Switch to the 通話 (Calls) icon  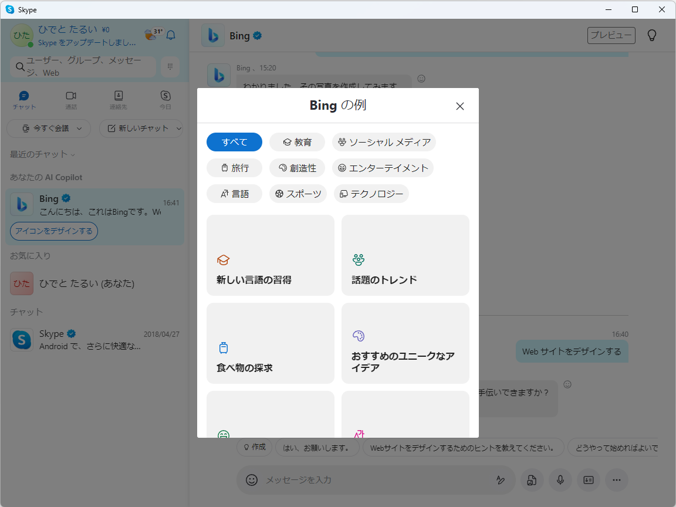[71, 100]
